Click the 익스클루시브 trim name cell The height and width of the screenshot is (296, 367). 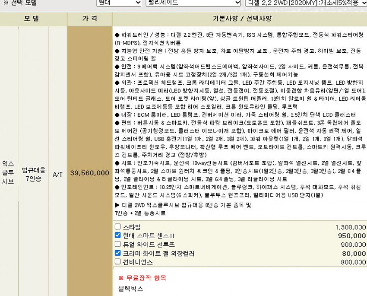click(x=8, y=173)
